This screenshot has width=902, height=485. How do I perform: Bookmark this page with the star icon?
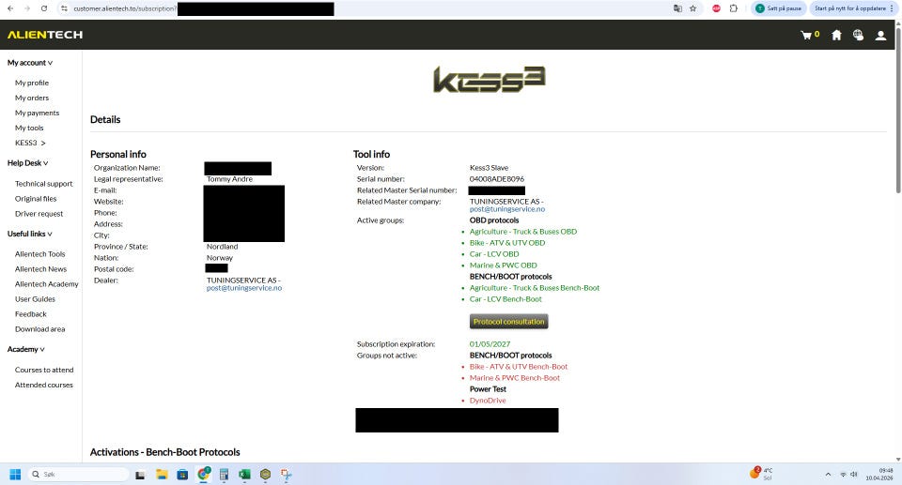coord(693,8)
